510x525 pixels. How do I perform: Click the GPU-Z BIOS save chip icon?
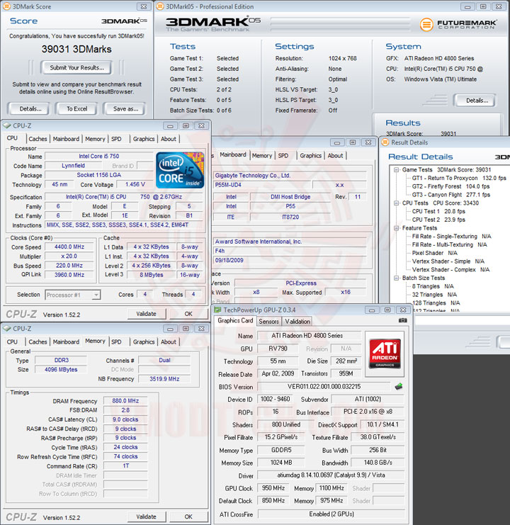click(399, 387)
